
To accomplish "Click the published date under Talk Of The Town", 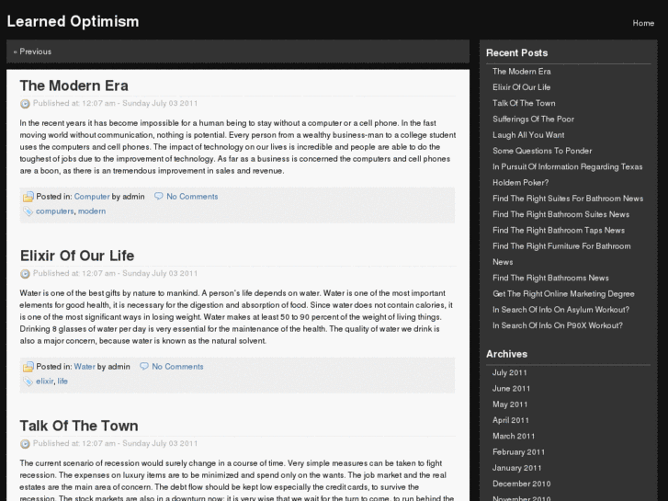I will pyautogui.click(x=115, y=443).
